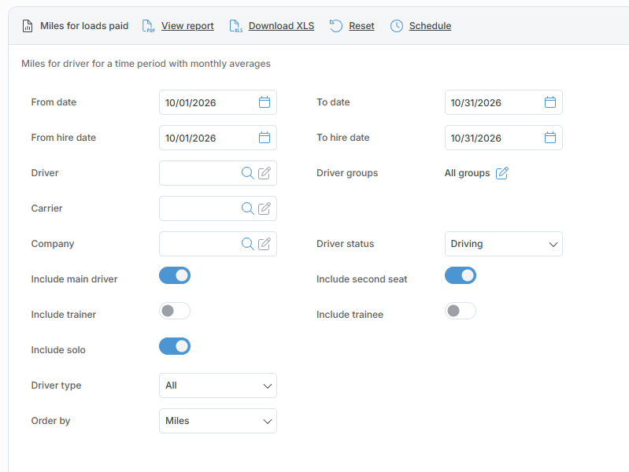629x472 pixels.
Task: Enable the Include trainee toggle
Action: pos(460,311)
